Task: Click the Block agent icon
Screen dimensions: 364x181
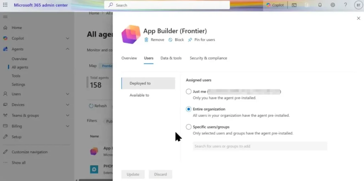Action: click(x=171, y=40)
